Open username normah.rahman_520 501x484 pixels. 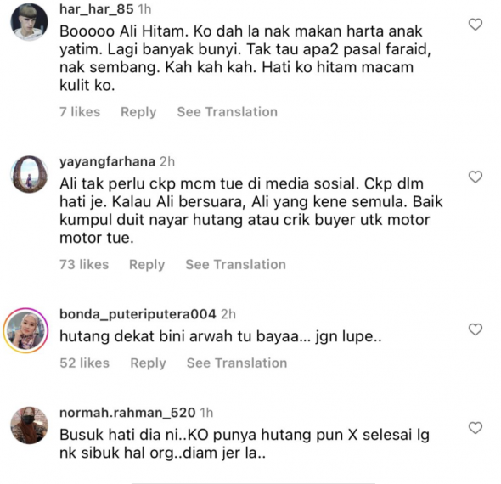pyautogui.click(x=127, y=413)
